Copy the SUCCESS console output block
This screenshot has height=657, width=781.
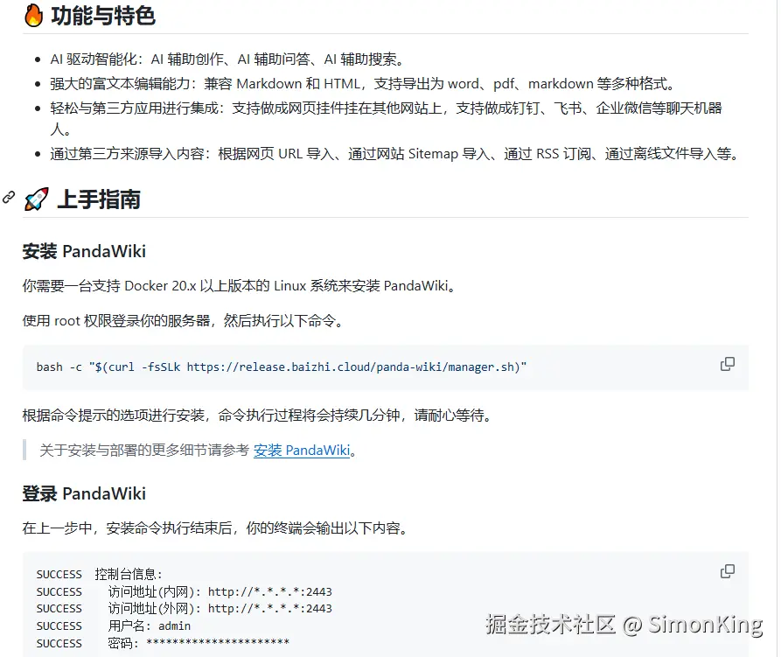(x=727, y=571)
